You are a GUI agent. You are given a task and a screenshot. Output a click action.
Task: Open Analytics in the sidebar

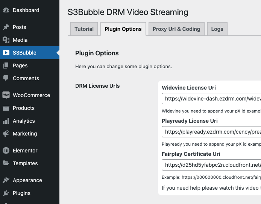[30, 121]
